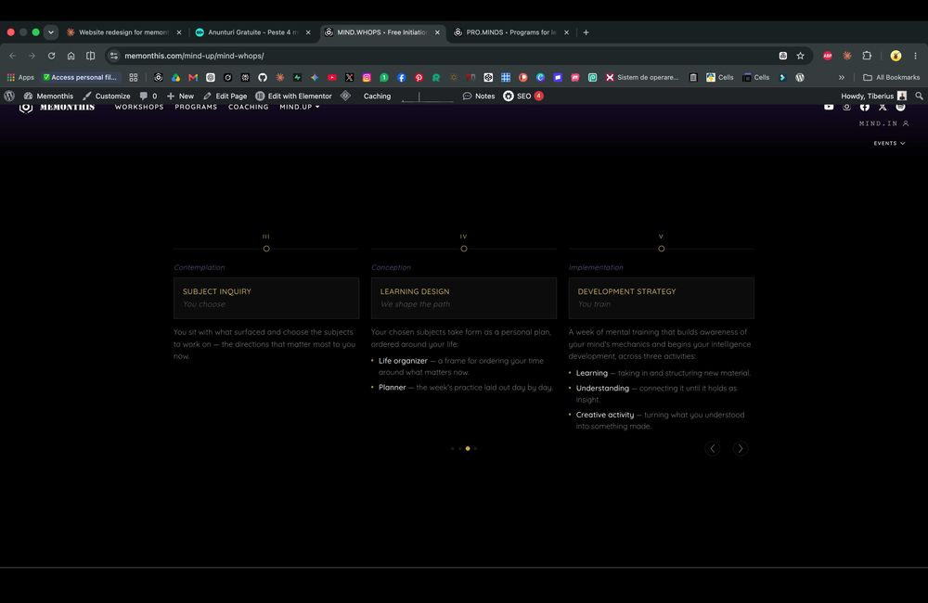The width and height of the screenshot is (928, 603).
Task: Open the Caching admin bar item
Action: [377, 96]
